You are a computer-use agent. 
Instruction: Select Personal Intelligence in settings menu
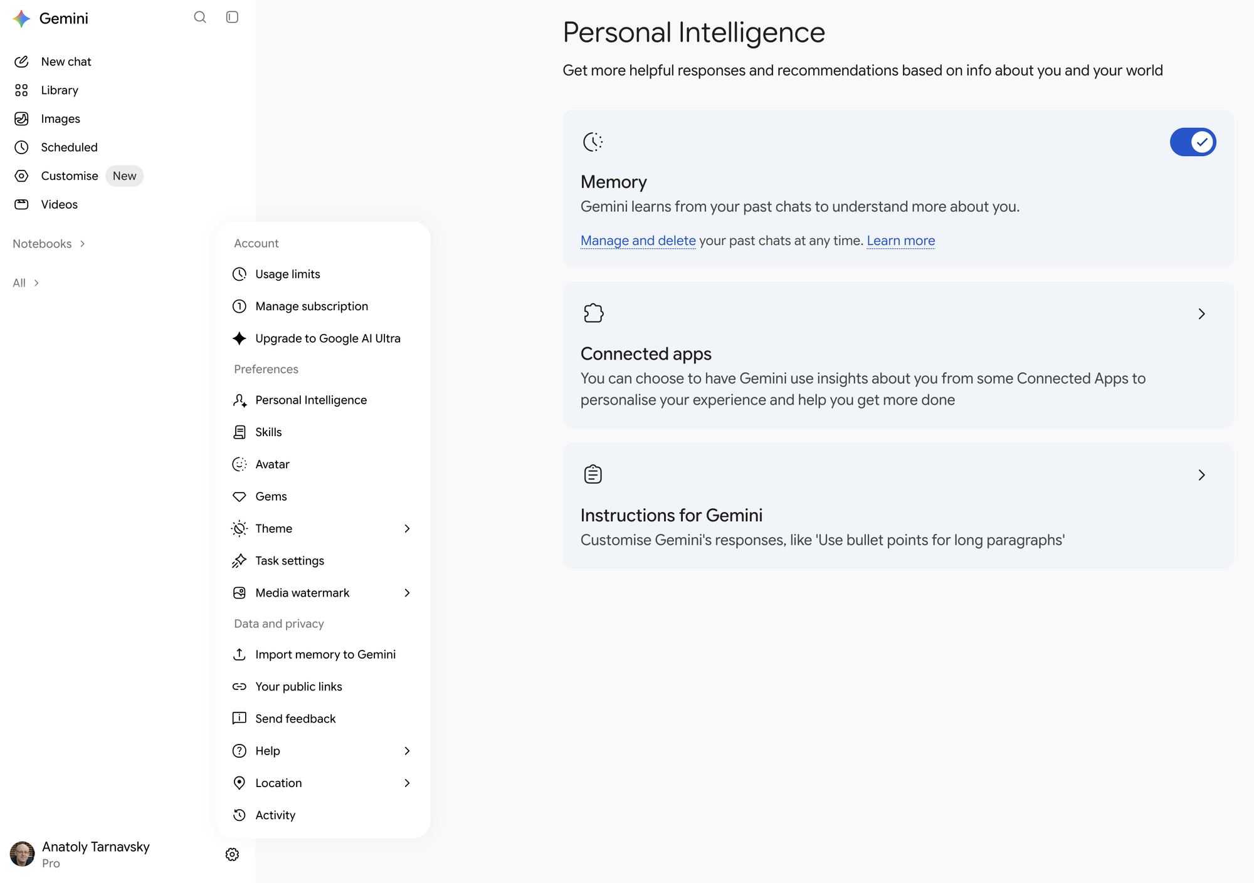[x=323, y=400]
